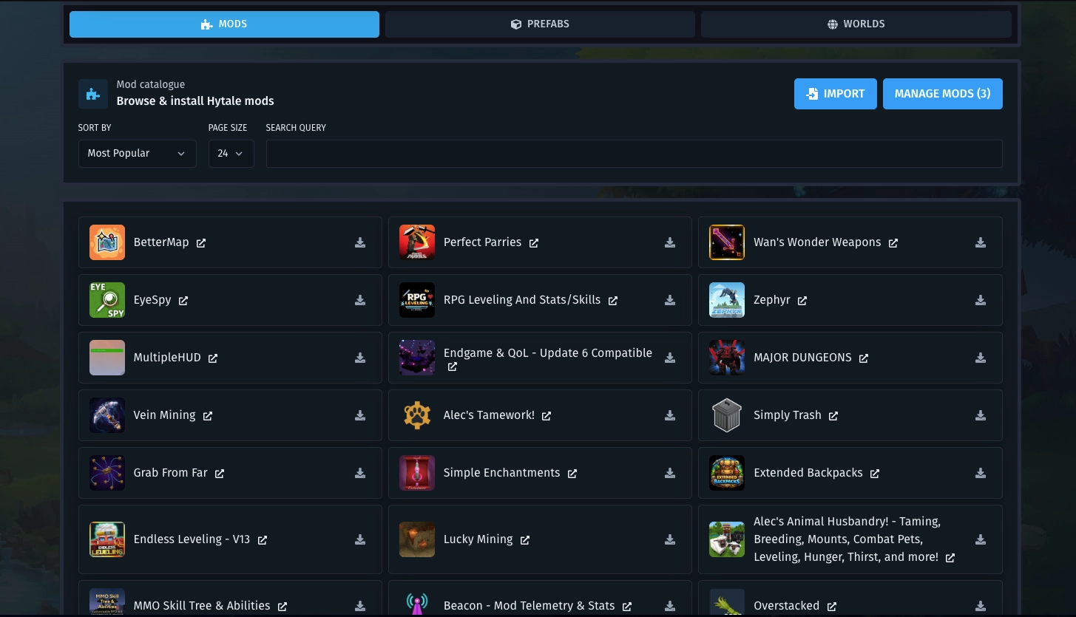Click the Wan's Wonder Weapons thumbnail
This screenshot has height=617, width=1076.
(x=727, y=242)
